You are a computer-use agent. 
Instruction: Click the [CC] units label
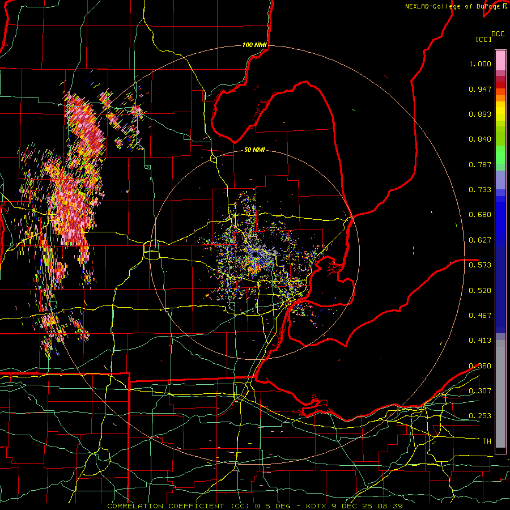pyautogui.click(x=484, y=39)
